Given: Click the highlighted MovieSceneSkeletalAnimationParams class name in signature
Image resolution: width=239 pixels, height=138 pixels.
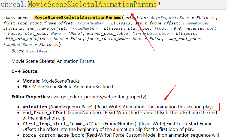Looking at the screenshot, I should [x=78, y=18].
